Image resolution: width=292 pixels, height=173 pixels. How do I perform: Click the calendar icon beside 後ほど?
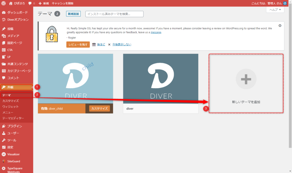pos(94,45)
